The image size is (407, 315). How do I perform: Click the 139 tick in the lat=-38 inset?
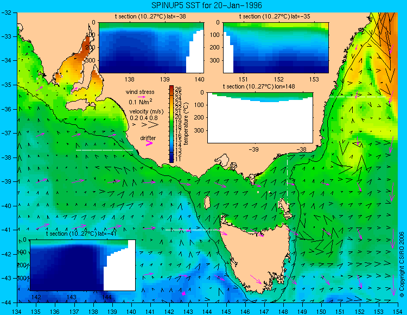(164, 79)
